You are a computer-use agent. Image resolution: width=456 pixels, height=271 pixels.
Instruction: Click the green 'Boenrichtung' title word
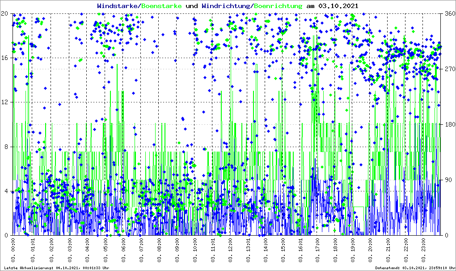point(279,6)
